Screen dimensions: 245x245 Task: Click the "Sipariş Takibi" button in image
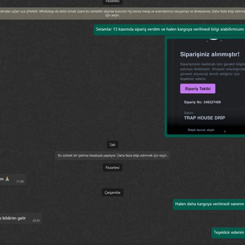(x=198, y=89)
